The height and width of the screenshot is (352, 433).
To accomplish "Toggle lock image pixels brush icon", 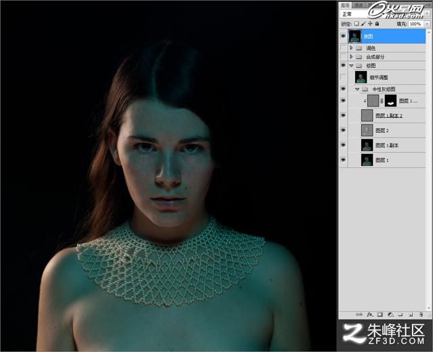I will 363,24.
